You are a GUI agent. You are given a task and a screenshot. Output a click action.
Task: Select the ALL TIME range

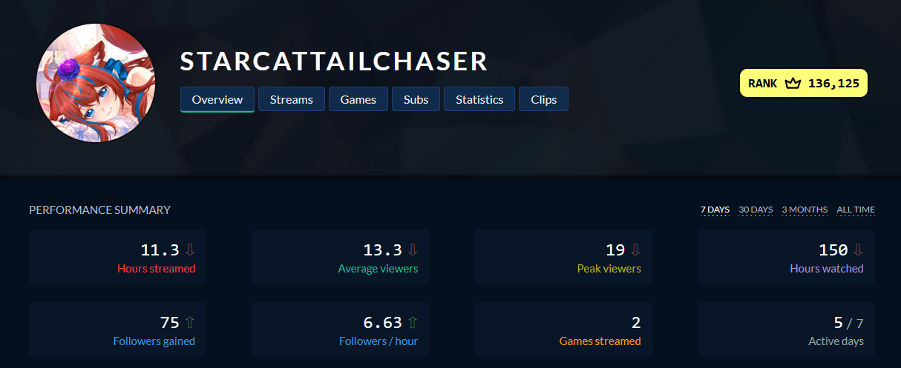(856, 210)
